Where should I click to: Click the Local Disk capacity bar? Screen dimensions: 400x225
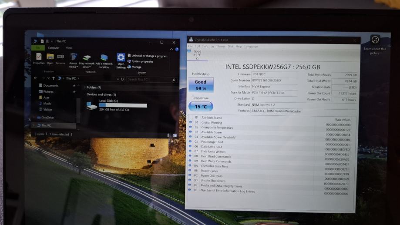point(123,105)
